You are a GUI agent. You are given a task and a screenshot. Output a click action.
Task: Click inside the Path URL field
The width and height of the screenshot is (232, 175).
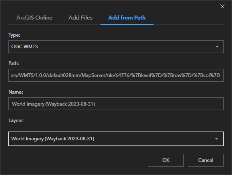pyautogui.click(x=116, y=75)
